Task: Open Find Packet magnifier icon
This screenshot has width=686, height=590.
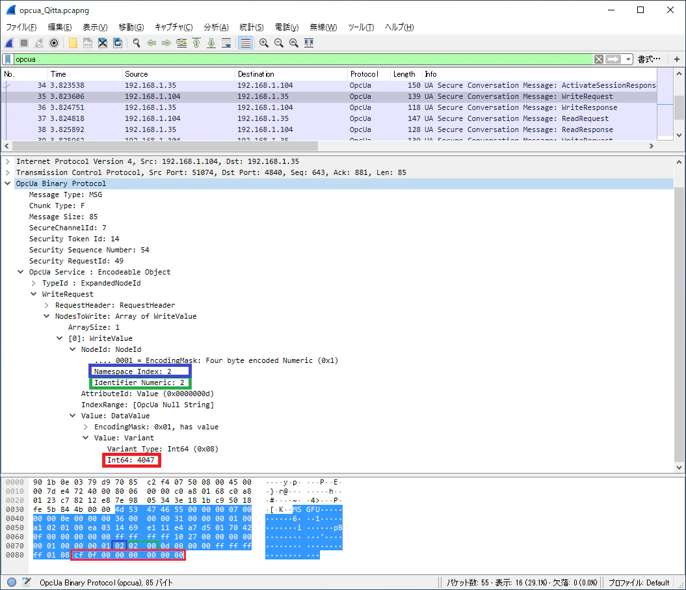Action: click(x=137, y=43)
